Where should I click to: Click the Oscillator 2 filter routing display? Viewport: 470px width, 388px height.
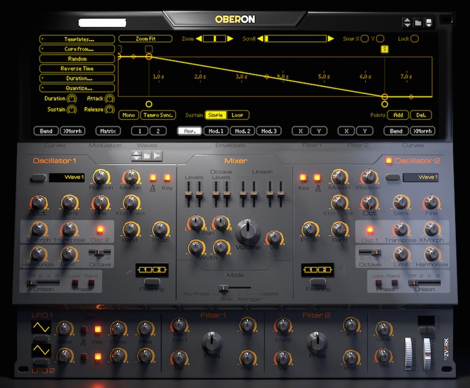317,270
